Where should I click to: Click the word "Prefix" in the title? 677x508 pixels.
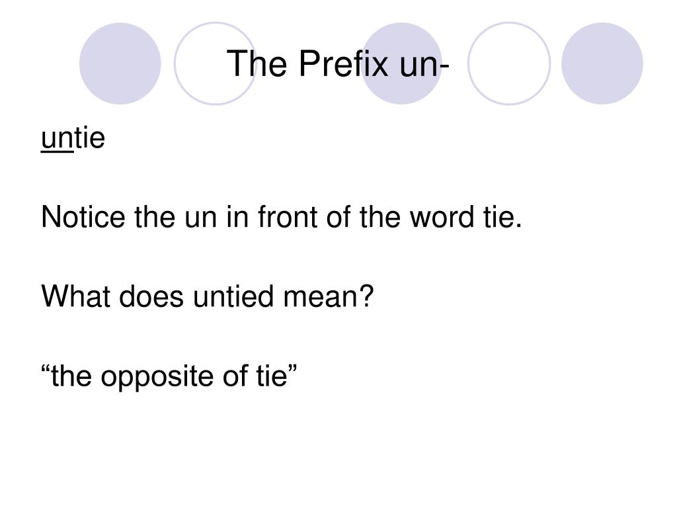tap(343, 63)
